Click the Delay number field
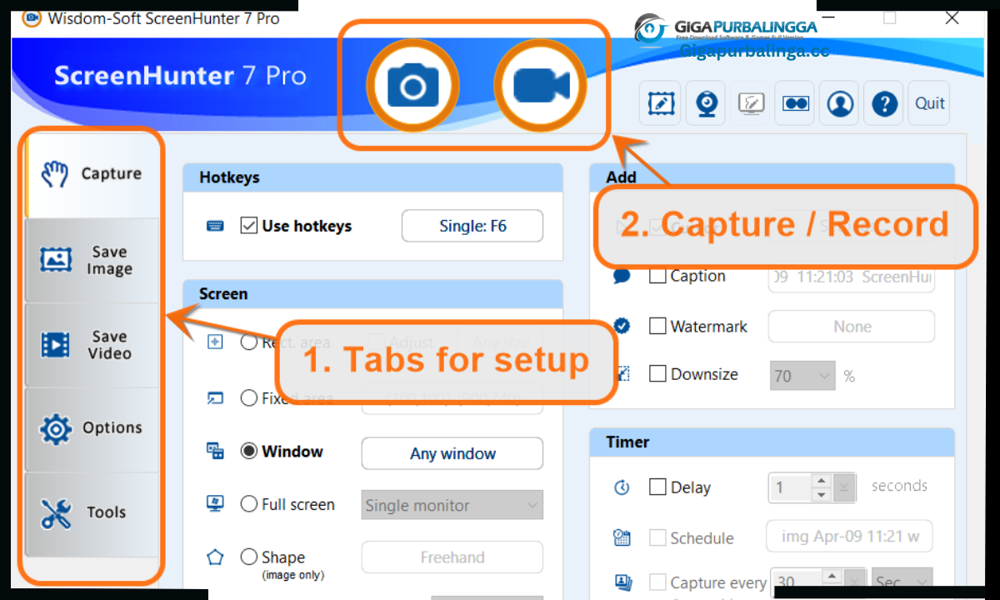This screenshot has width=1000, height=600. [x=789, y=487]
